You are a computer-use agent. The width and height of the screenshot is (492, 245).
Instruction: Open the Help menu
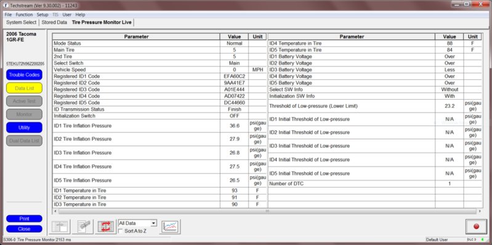pos(80,15)
